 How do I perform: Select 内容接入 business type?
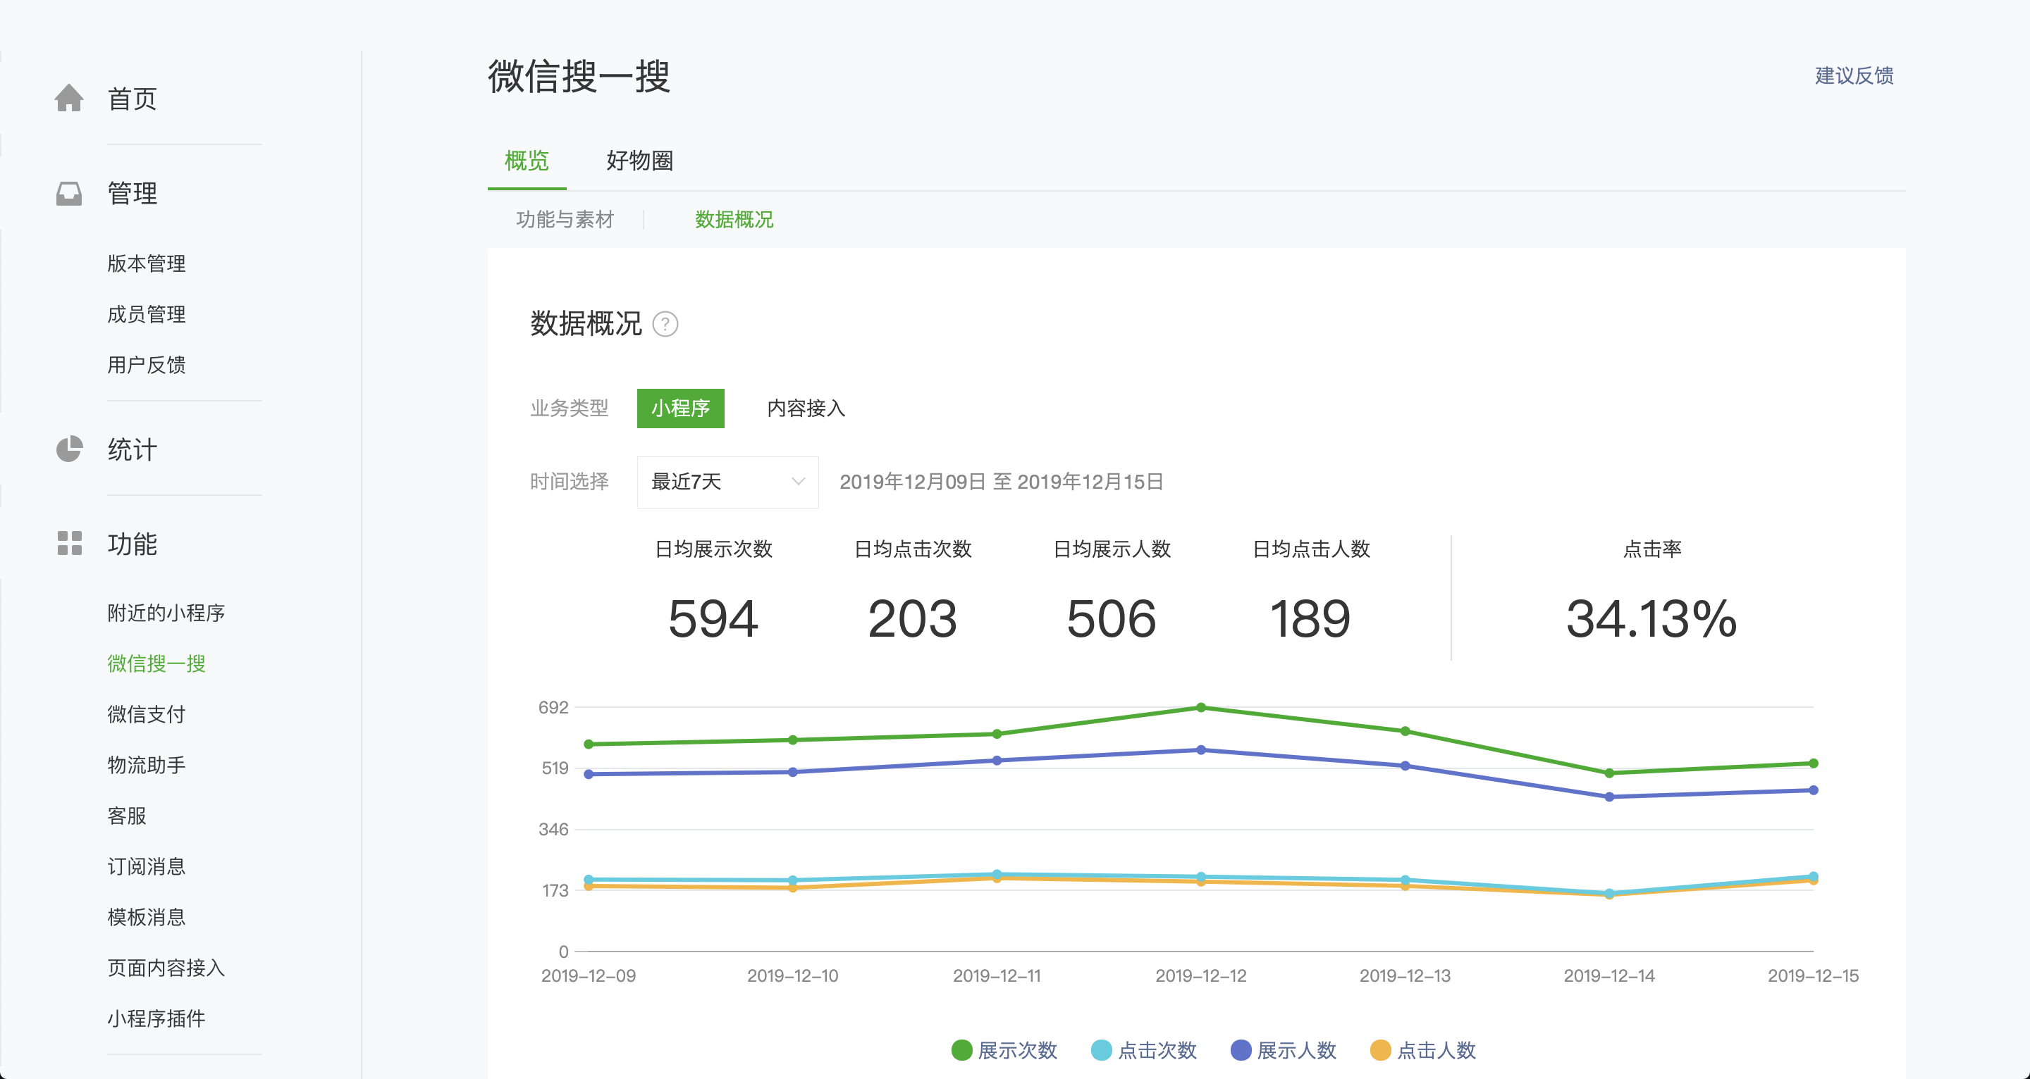point(806,408)
